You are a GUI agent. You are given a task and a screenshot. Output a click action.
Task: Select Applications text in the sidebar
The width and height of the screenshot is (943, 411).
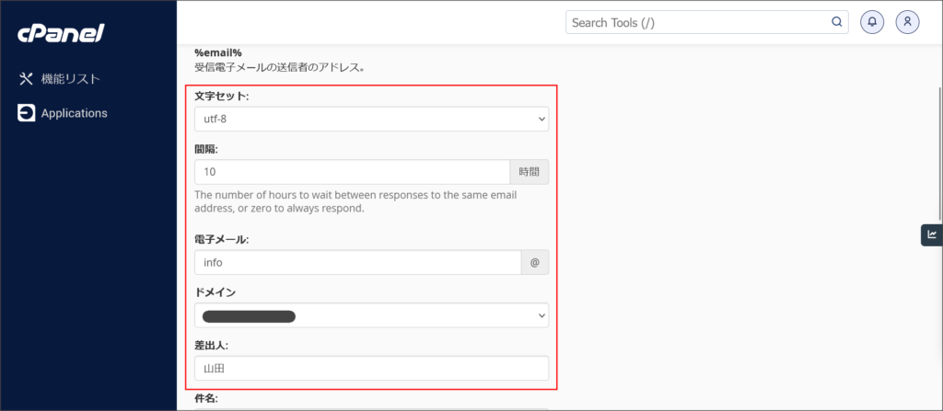[x=74, y=113]
